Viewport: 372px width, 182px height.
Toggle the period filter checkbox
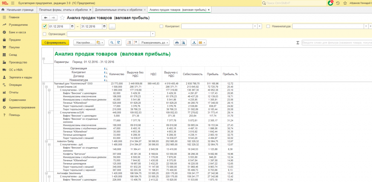(45, 26)
